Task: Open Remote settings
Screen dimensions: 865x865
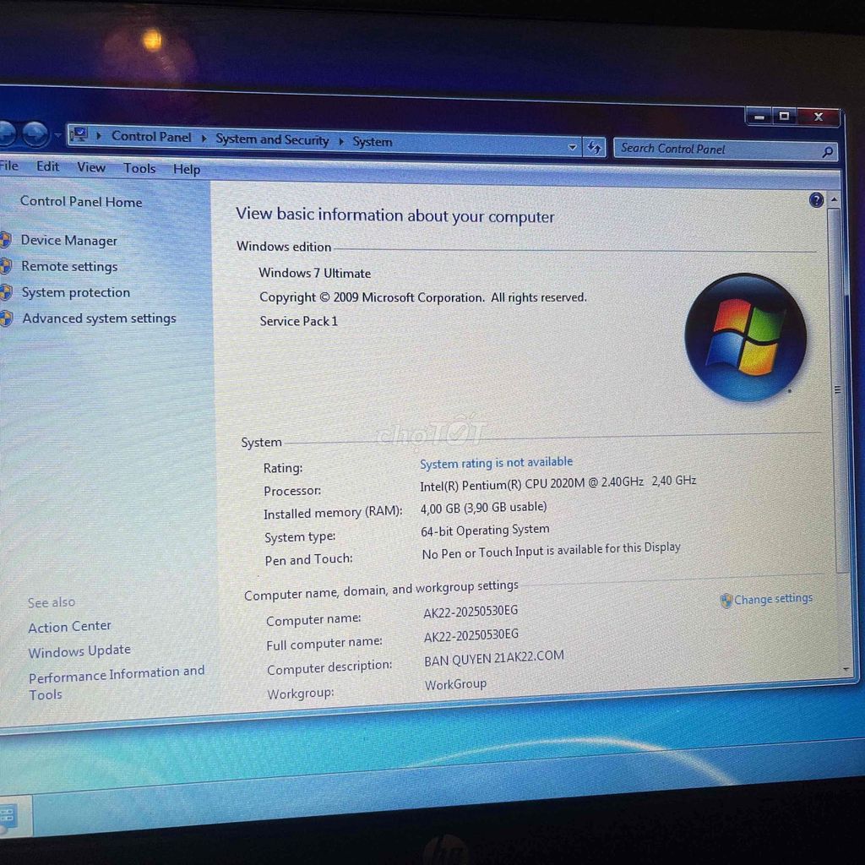Action: point(69,266)
